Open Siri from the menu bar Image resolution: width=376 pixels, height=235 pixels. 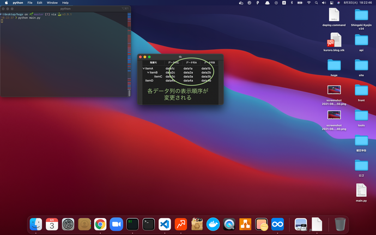338,3
